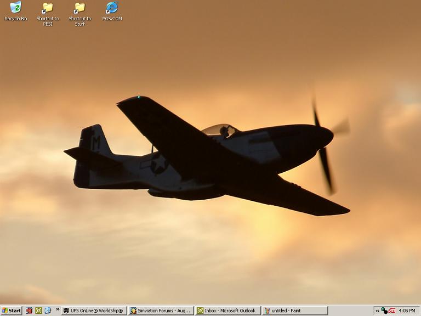
Task: Click the 4:05 PM taskbar clock
Action: click(407, 311)
